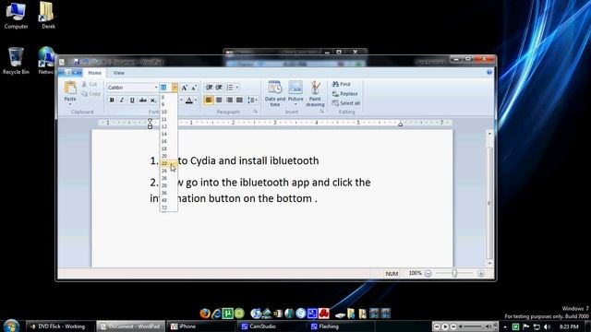
Task: Insert a Paint drawing
Action: pyautogui.click(x=315, y=94)
